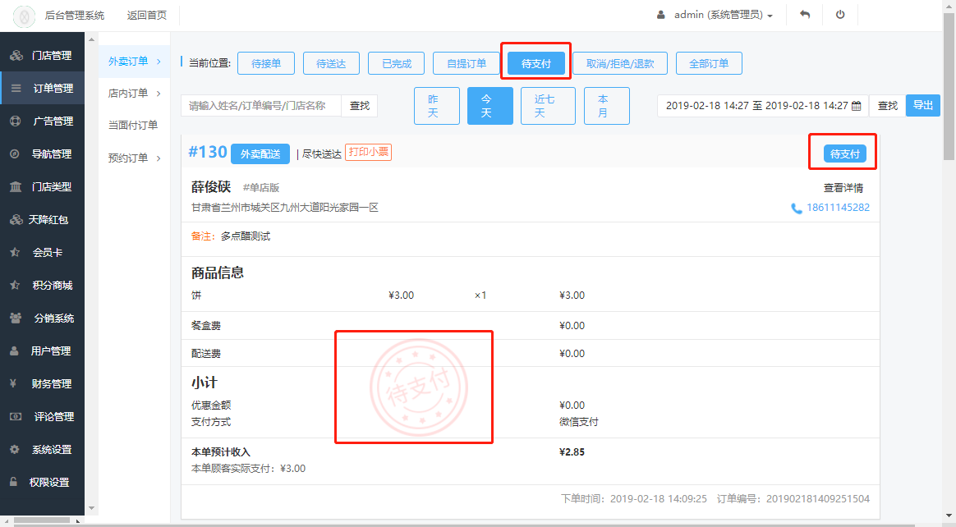956x527 pixels.
Task: Open the admin (系统管理员) dropdown
Action: click(723, 15)
